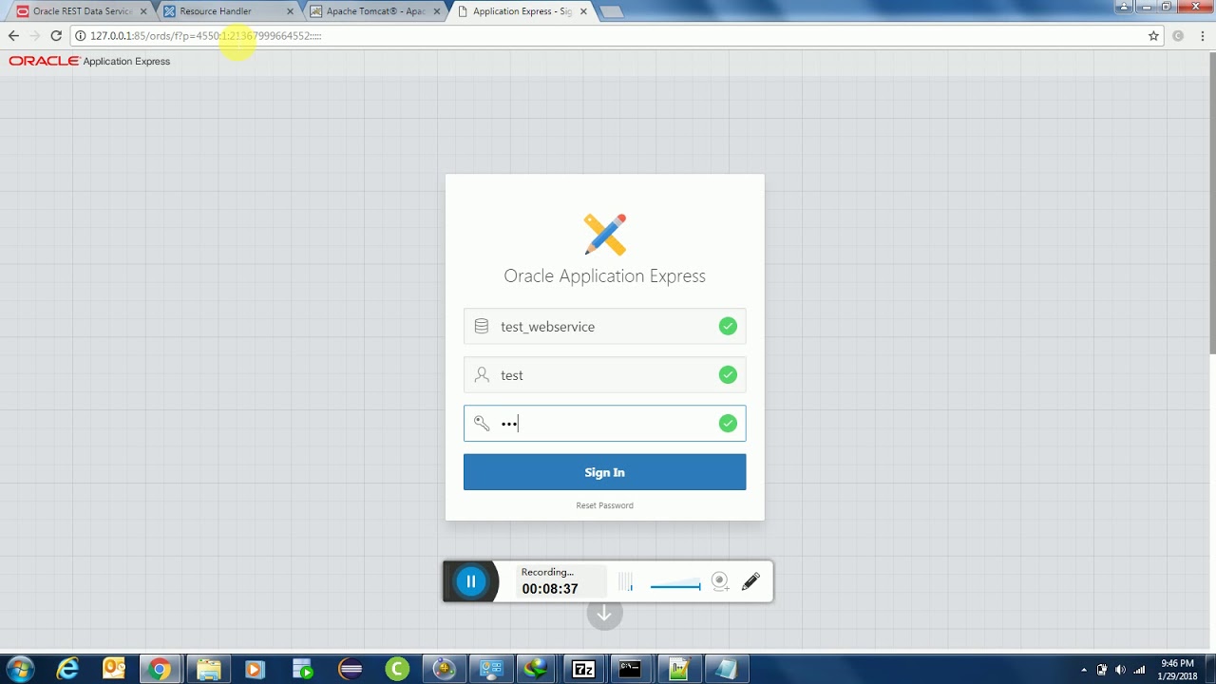This screenshot has width=1216, height=684.
Task: Open 7-Zip from the taskbar
Action: pos(583,669)
